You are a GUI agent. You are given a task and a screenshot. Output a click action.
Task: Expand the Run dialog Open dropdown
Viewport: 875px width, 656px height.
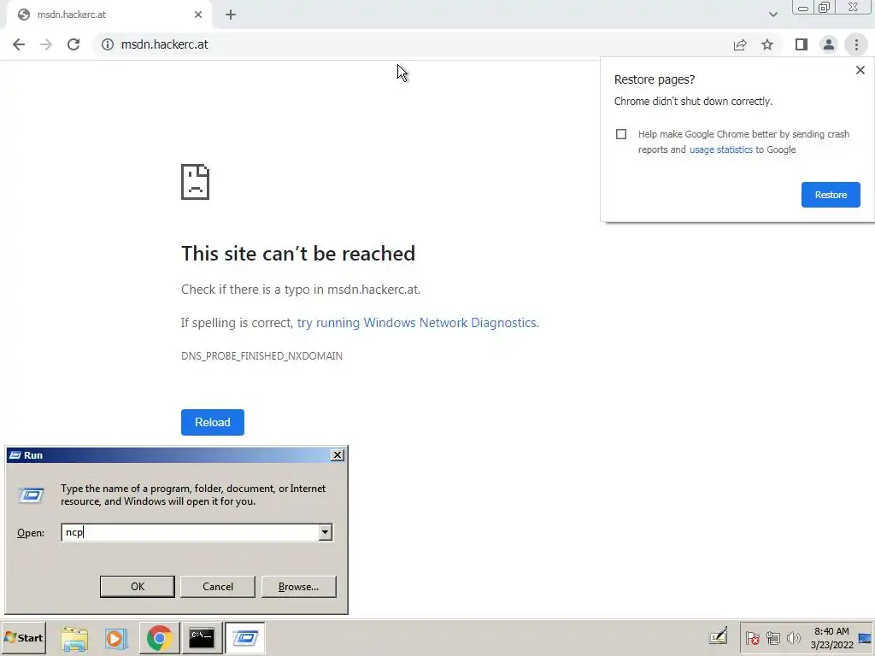tap(326, 532)
